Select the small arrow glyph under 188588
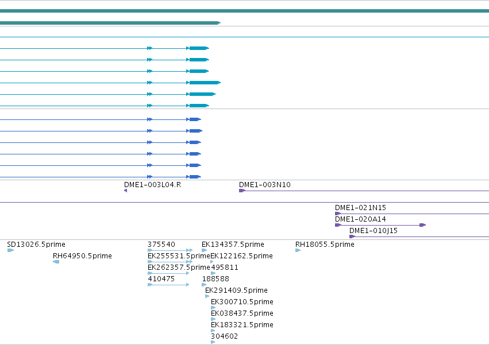The image size is (489, 345). click(204, 285)
